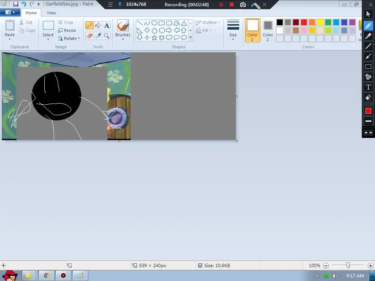Image resolution: width=375 pixels, height=281 pixels.
Task: Adjust the zoom slider handle
Action: (x=348, y=265)
